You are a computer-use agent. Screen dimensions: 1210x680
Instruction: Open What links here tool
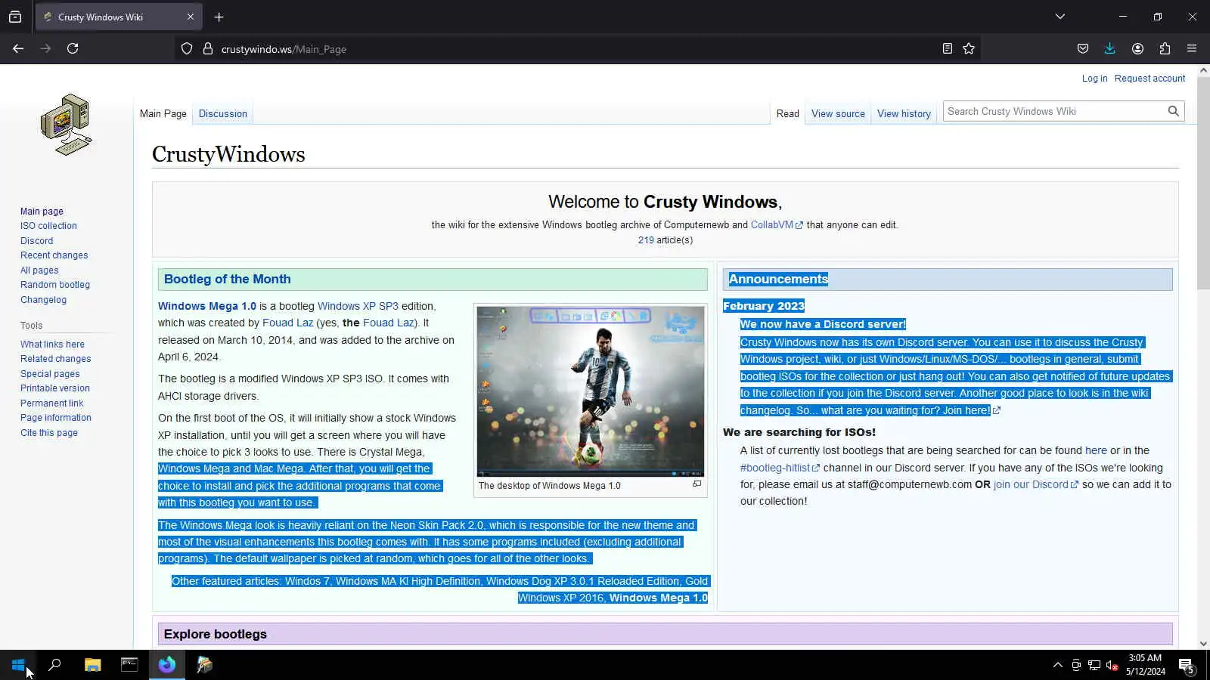[52, 345]
